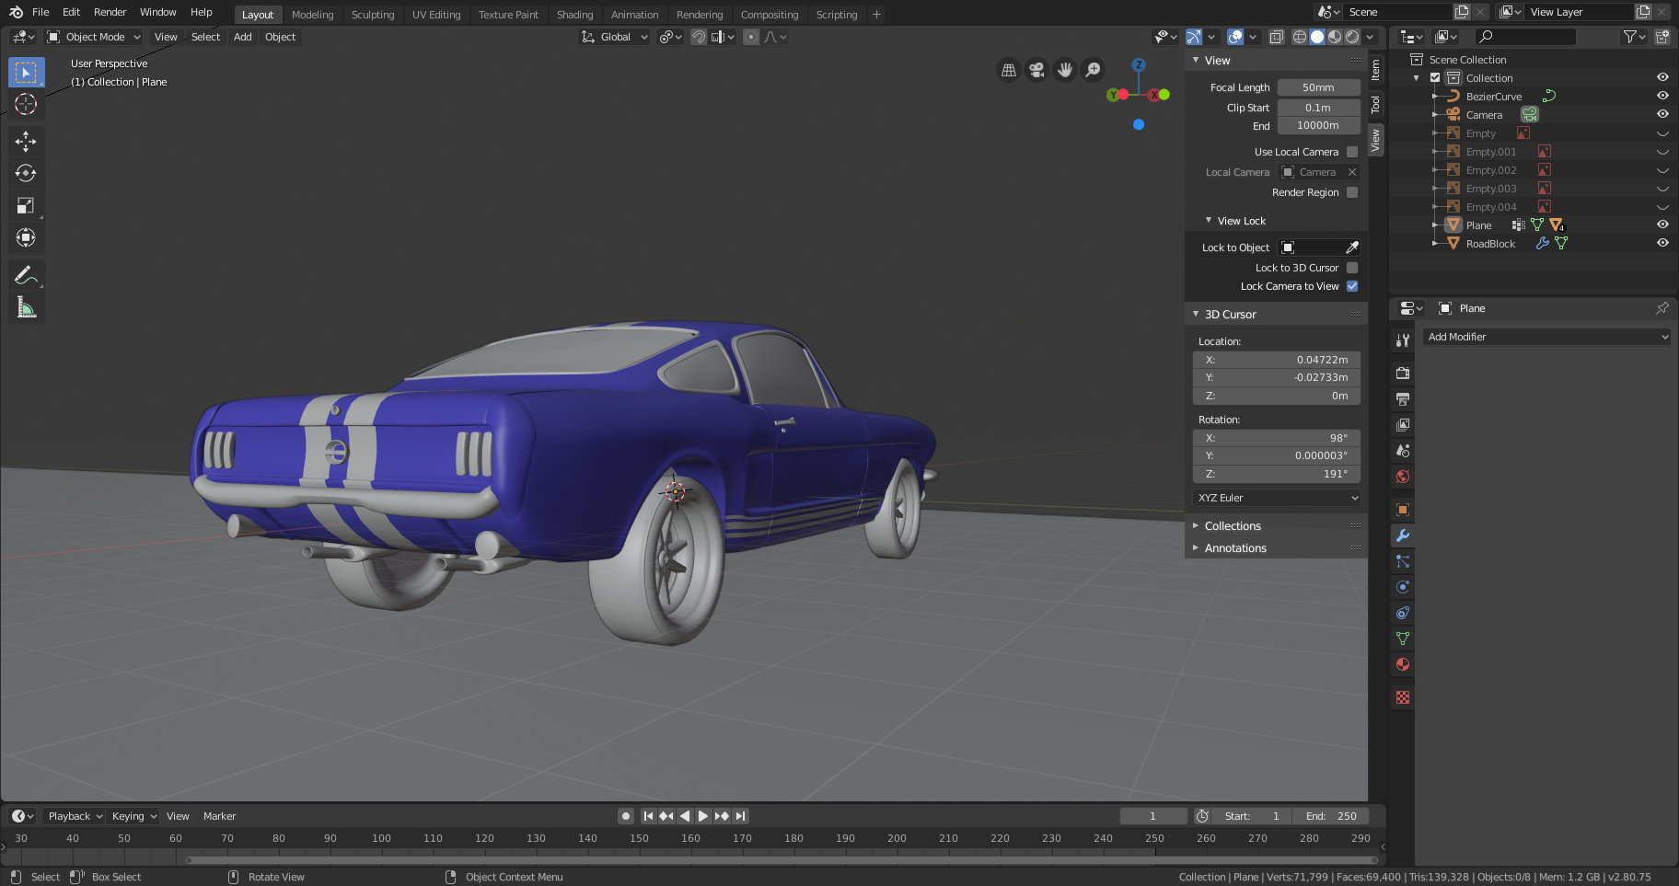Image resolution: width=1679 pixels, height=886 pixels.
Task: Open the Render Properties tab
Action: (x=1402, y=373)
